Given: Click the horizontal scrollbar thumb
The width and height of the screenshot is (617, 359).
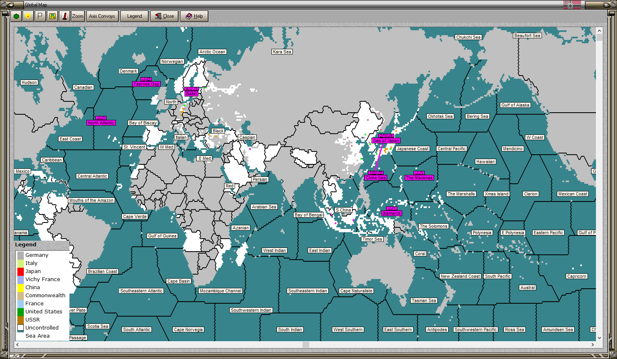Looking at the screenshot, I should (306, 344).
